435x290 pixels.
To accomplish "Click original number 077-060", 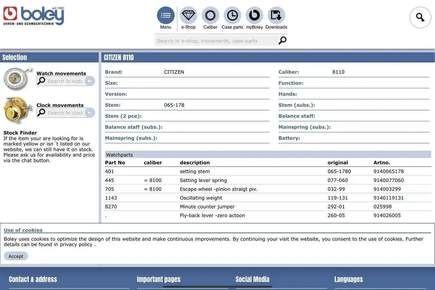I will (x=338, y=180).
